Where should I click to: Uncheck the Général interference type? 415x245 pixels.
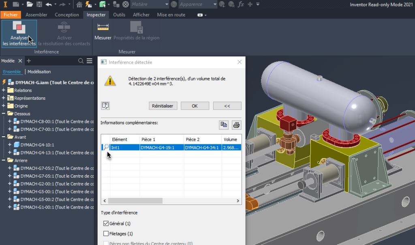tap(106, 223)
